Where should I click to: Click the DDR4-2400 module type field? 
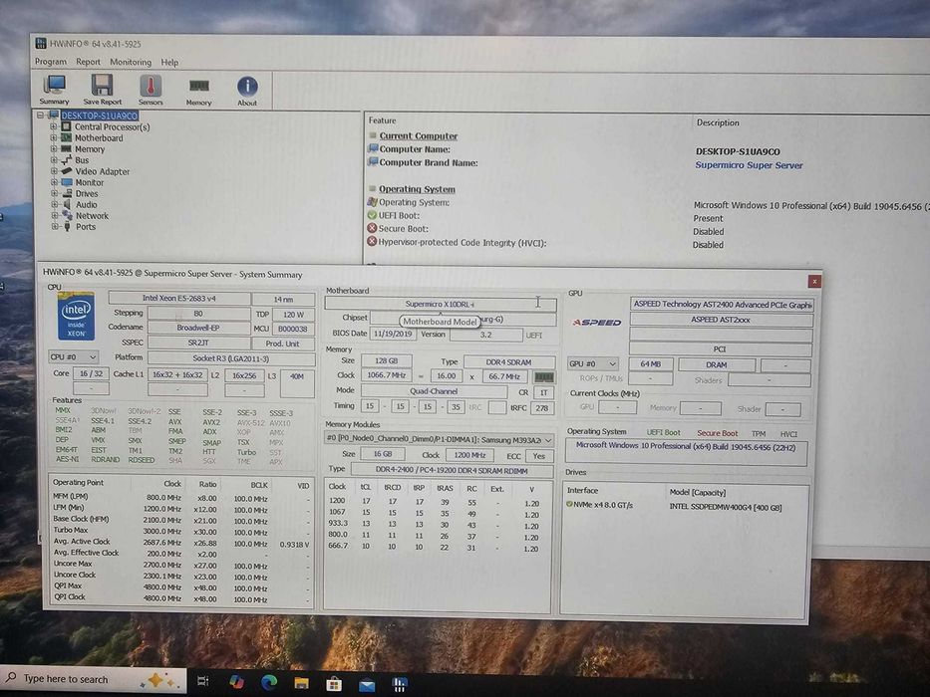(x=452, y=471)
